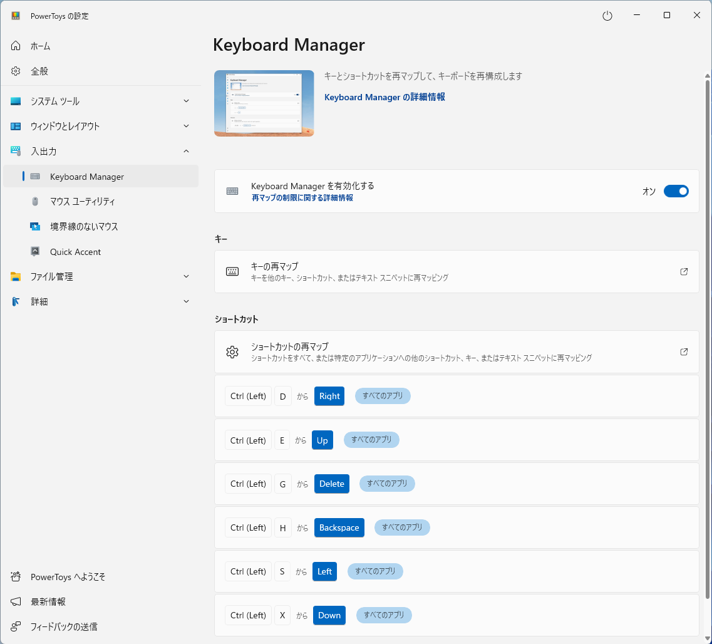The height and width of the screenshot is (644, 712).
Task: Click the マウス ユーティリティ mouse icon
Action: pos(35,201)
